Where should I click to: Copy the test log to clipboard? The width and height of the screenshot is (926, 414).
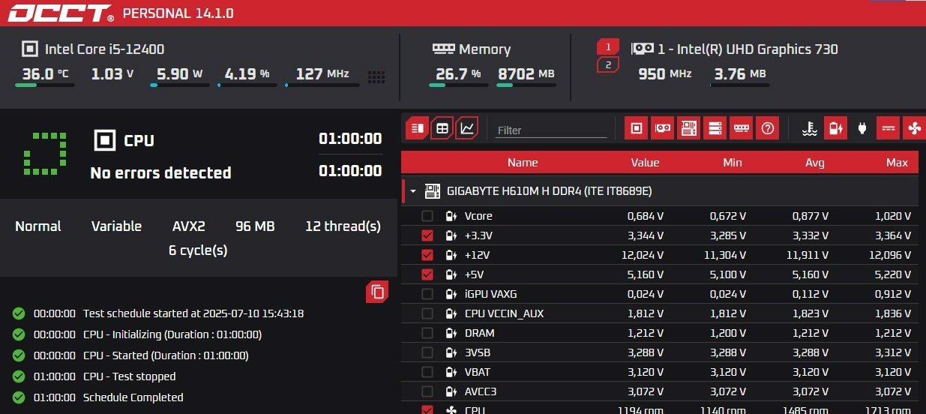coord(377,292)
